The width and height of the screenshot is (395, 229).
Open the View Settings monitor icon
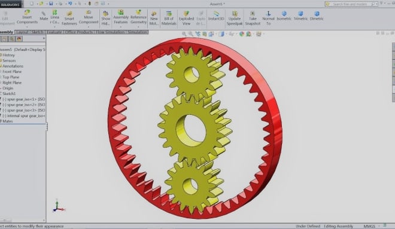[259, 33]
